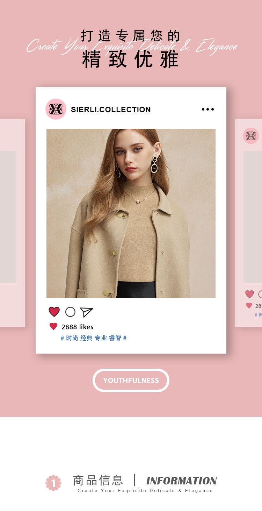This screenshot has height=511, width=262.
Task: Click the 打造专属您的 title line
Action: point(131,36)
